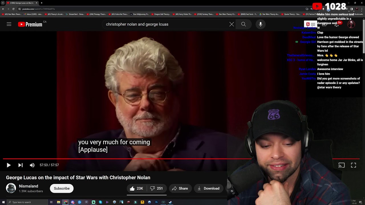The height and width of the screenshot is (205, 365).
Task: Select the George Lucas YouTube tab
Action: [x=22, y=3]
